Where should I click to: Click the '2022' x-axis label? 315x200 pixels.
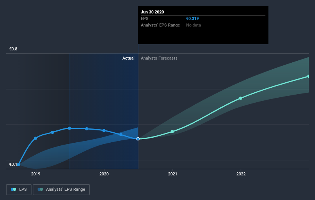[x=241, y=174]
